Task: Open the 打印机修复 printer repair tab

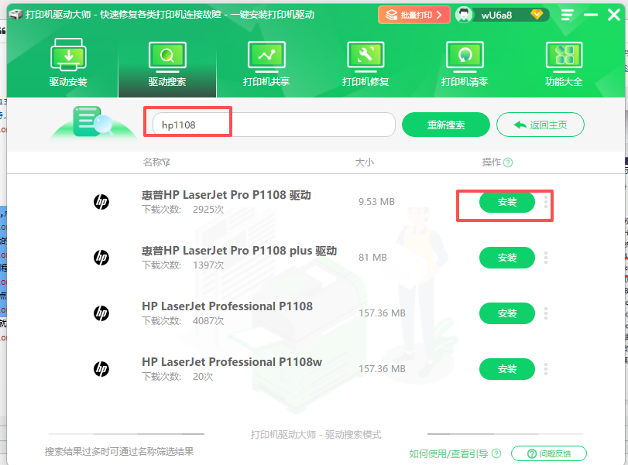Action: [x=365, y=64]
